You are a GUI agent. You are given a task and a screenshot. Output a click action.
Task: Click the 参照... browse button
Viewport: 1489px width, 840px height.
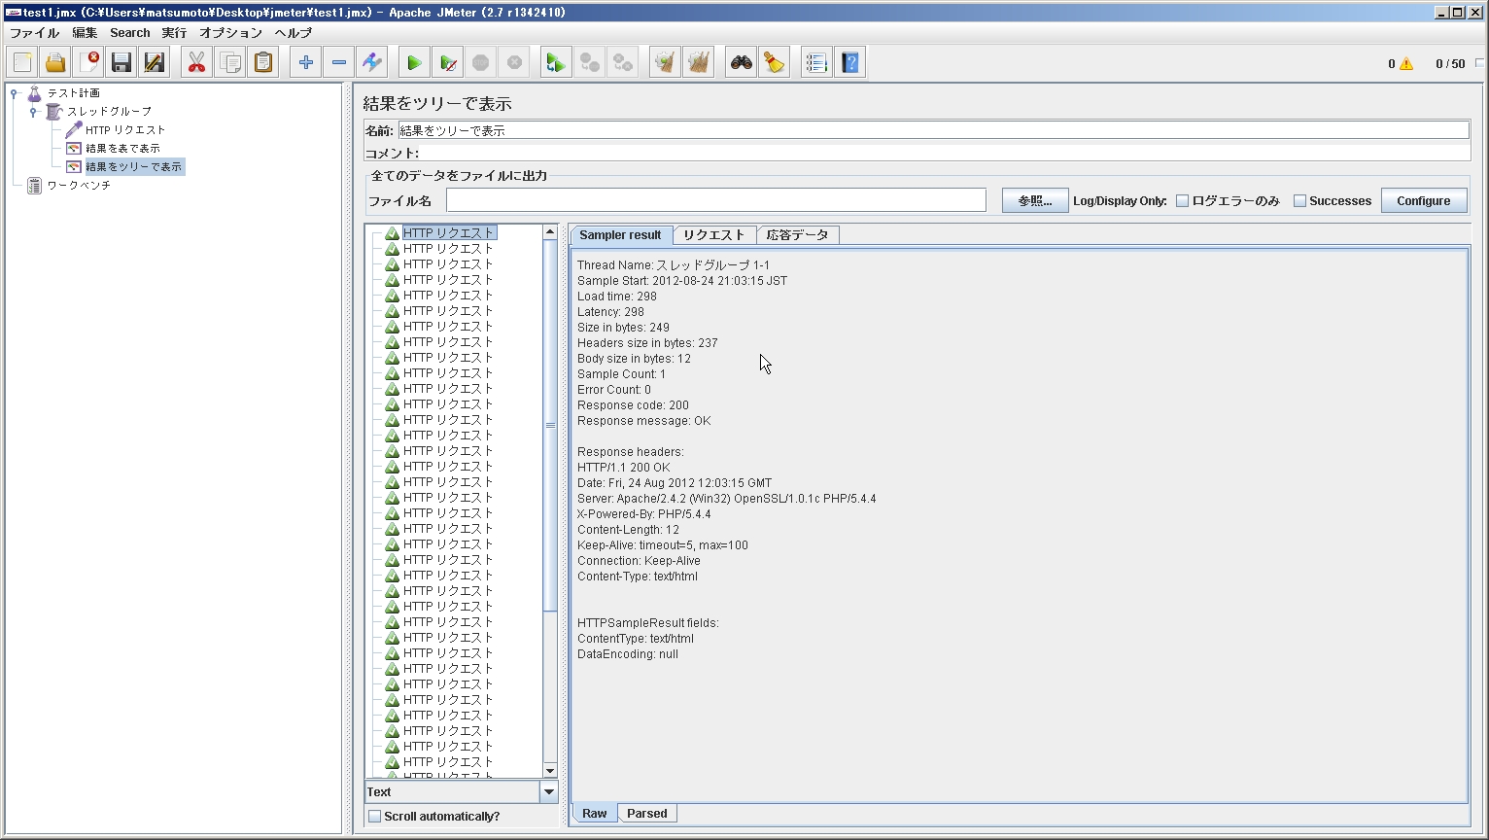click(x=1035, y=201)
